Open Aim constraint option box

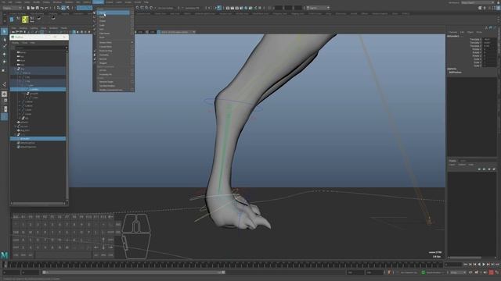(132, 30)
